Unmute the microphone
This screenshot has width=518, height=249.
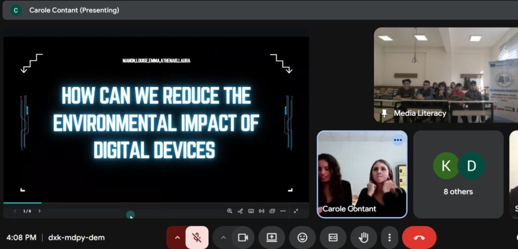point(197,237)
